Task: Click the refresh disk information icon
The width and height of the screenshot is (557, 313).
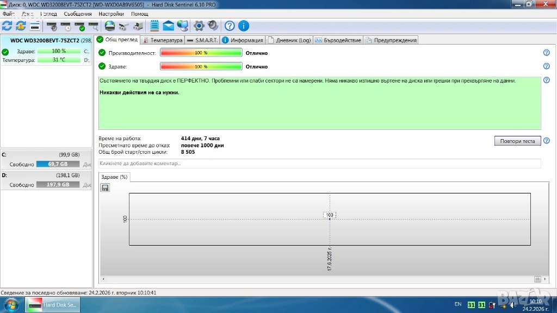Action: click(x=7, y=26)
